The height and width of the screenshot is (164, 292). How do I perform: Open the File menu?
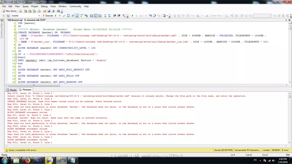click(x=4, y=6)
